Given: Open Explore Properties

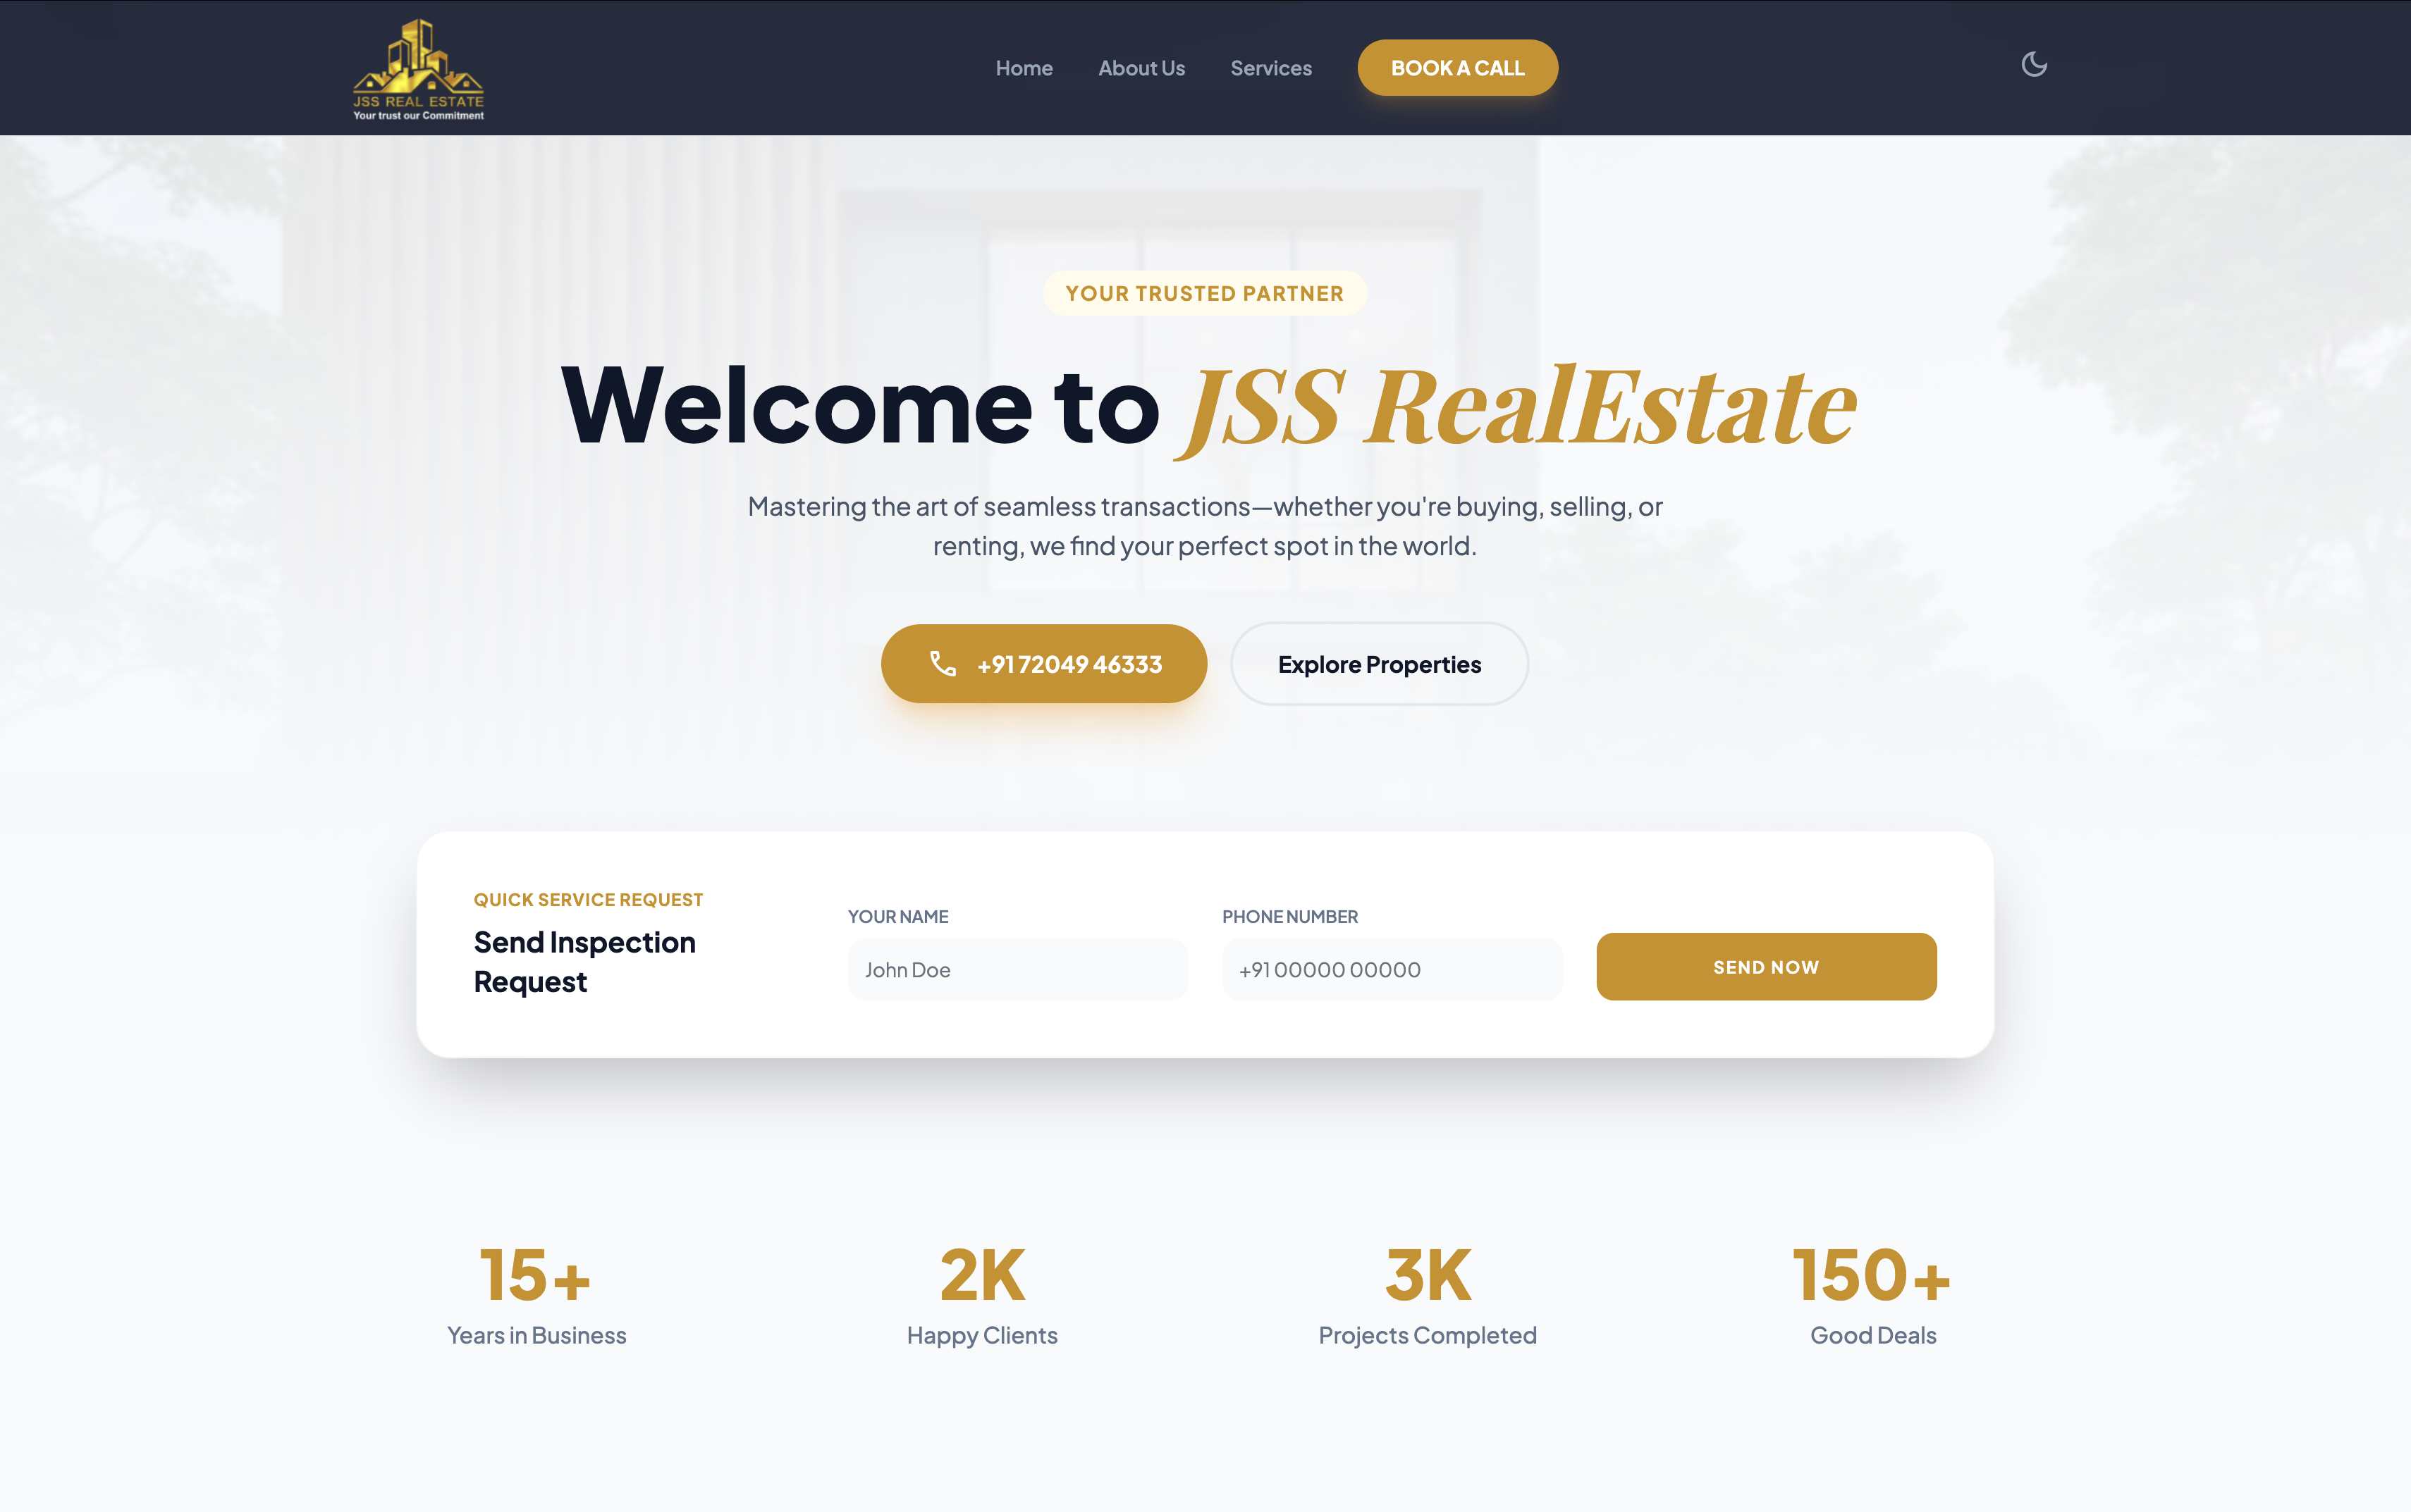Looking at the screenshot, I should (x=1380, y=663).
